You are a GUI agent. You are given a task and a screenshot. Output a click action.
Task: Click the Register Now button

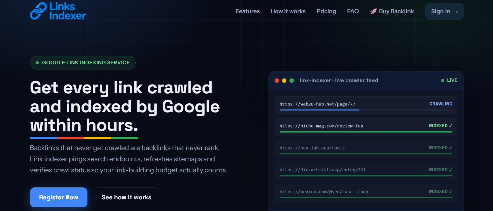[x=59, y=197]
